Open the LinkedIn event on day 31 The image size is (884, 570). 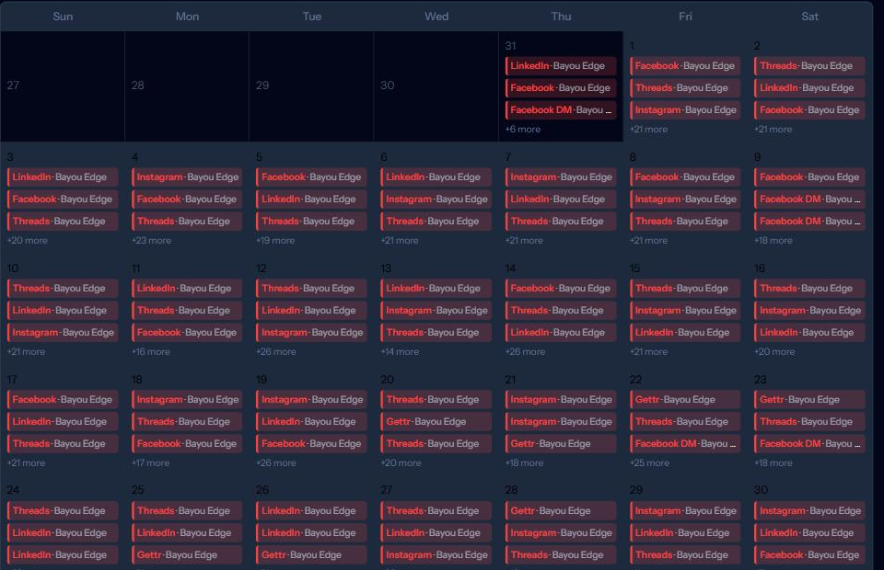tap(561, 66)
